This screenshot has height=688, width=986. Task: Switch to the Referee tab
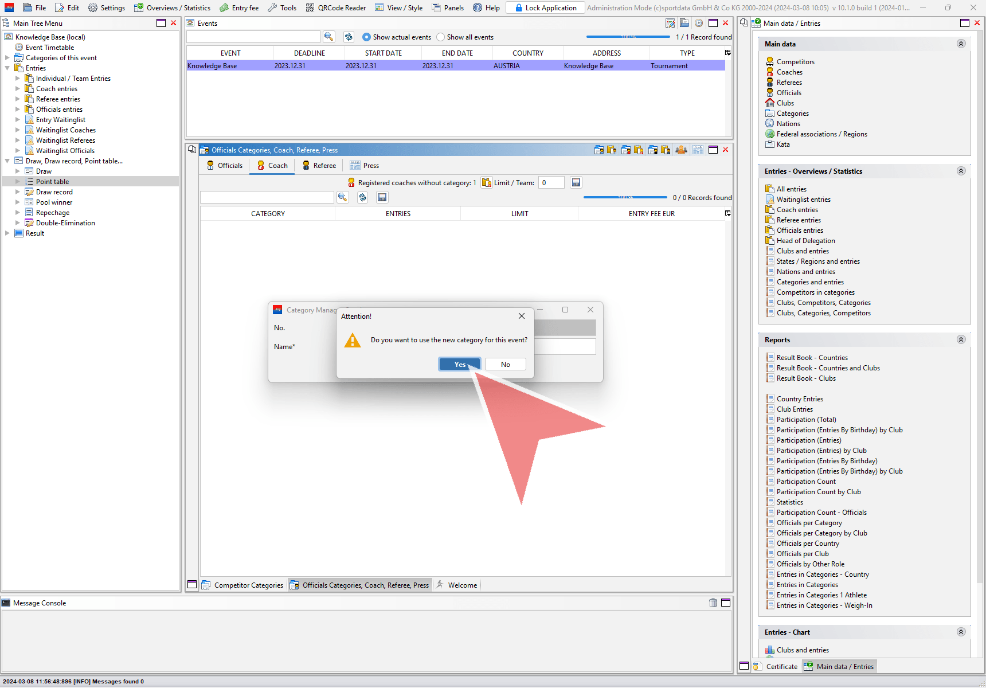click(x=319, y=166)
